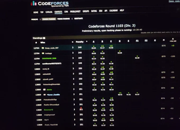Image resolution: width=180 pixels, height=130 pixels.
Task: Switch to the FRIENDS STANDINGS tab
Action: click(64, 19)
